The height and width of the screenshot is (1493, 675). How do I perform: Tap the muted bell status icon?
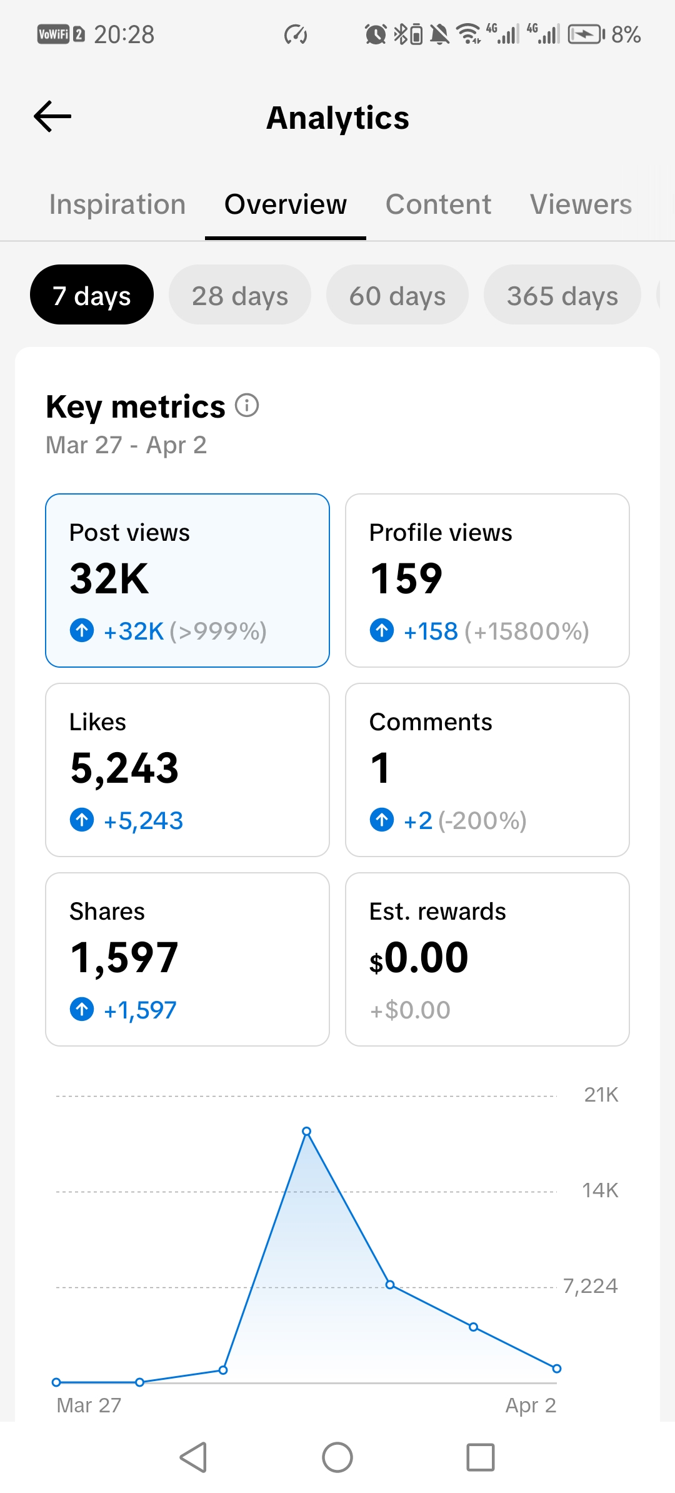[x=440, y=34]
